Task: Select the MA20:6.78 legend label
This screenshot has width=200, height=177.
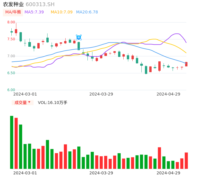Action: click(87, 12)
